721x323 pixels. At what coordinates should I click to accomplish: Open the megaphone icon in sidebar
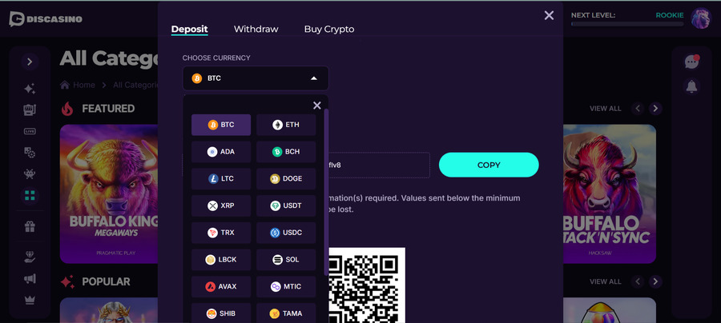[x=30, y=278]
